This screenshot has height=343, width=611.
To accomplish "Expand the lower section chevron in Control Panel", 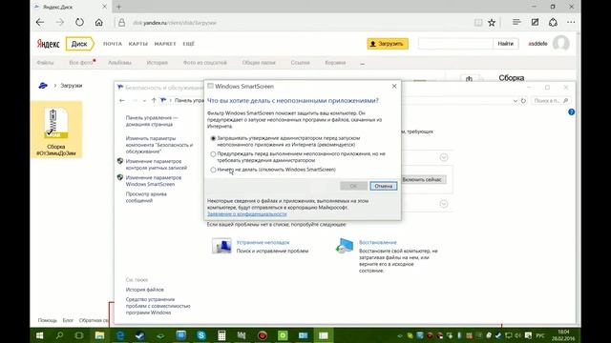I will [x=443, y=204].
